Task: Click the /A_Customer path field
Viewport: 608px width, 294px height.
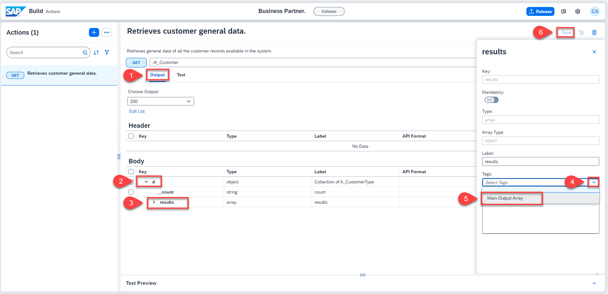Action: (x=313, y=63)
